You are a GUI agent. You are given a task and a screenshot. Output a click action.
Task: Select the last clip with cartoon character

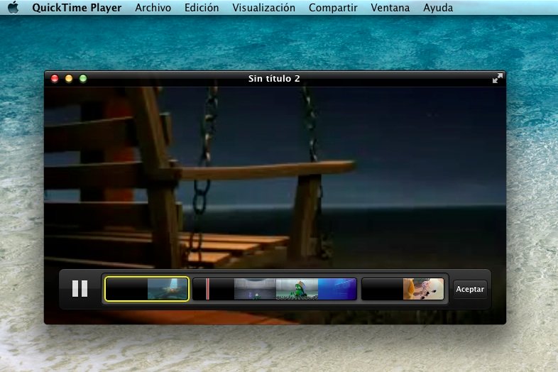coord(403,289)
